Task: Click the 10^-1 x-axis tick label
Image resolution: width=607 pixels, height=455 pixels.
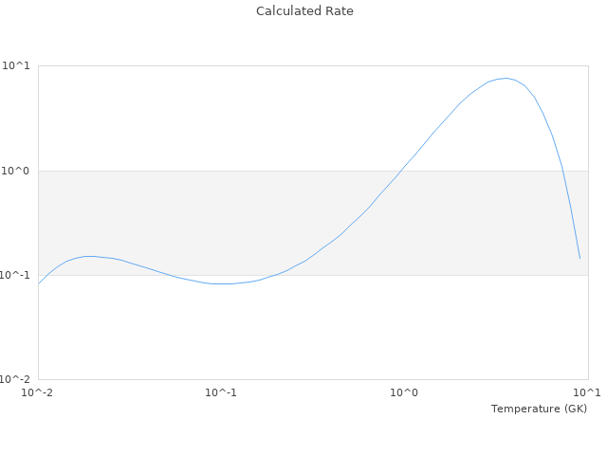Action: [221, 392]
